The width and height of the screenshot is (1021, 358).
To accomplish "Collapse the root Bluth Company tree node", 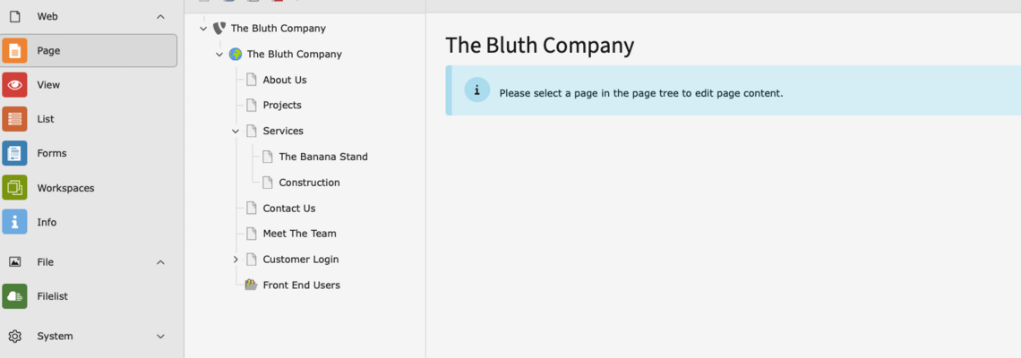I will click(x=203, y=28).
